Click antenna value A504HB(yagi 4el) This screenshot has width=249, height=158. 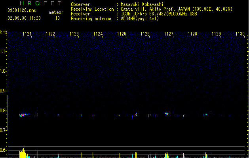[140, 19]
